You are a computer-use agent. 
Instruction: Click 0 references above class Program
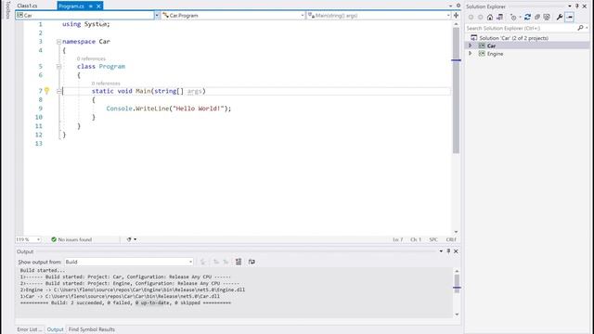91,58
